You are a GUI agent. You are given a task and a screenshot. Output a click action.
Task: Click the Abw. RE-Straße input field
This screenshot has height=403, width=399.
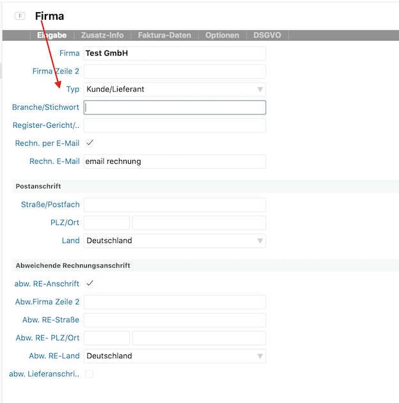click(175, 320)
